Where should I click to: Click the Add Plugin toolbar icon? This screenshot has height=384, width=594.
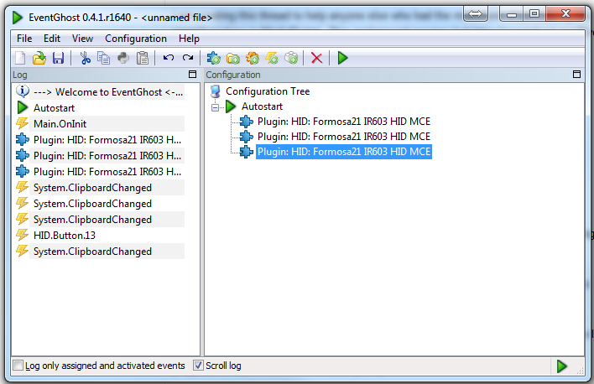click(214, 58)
